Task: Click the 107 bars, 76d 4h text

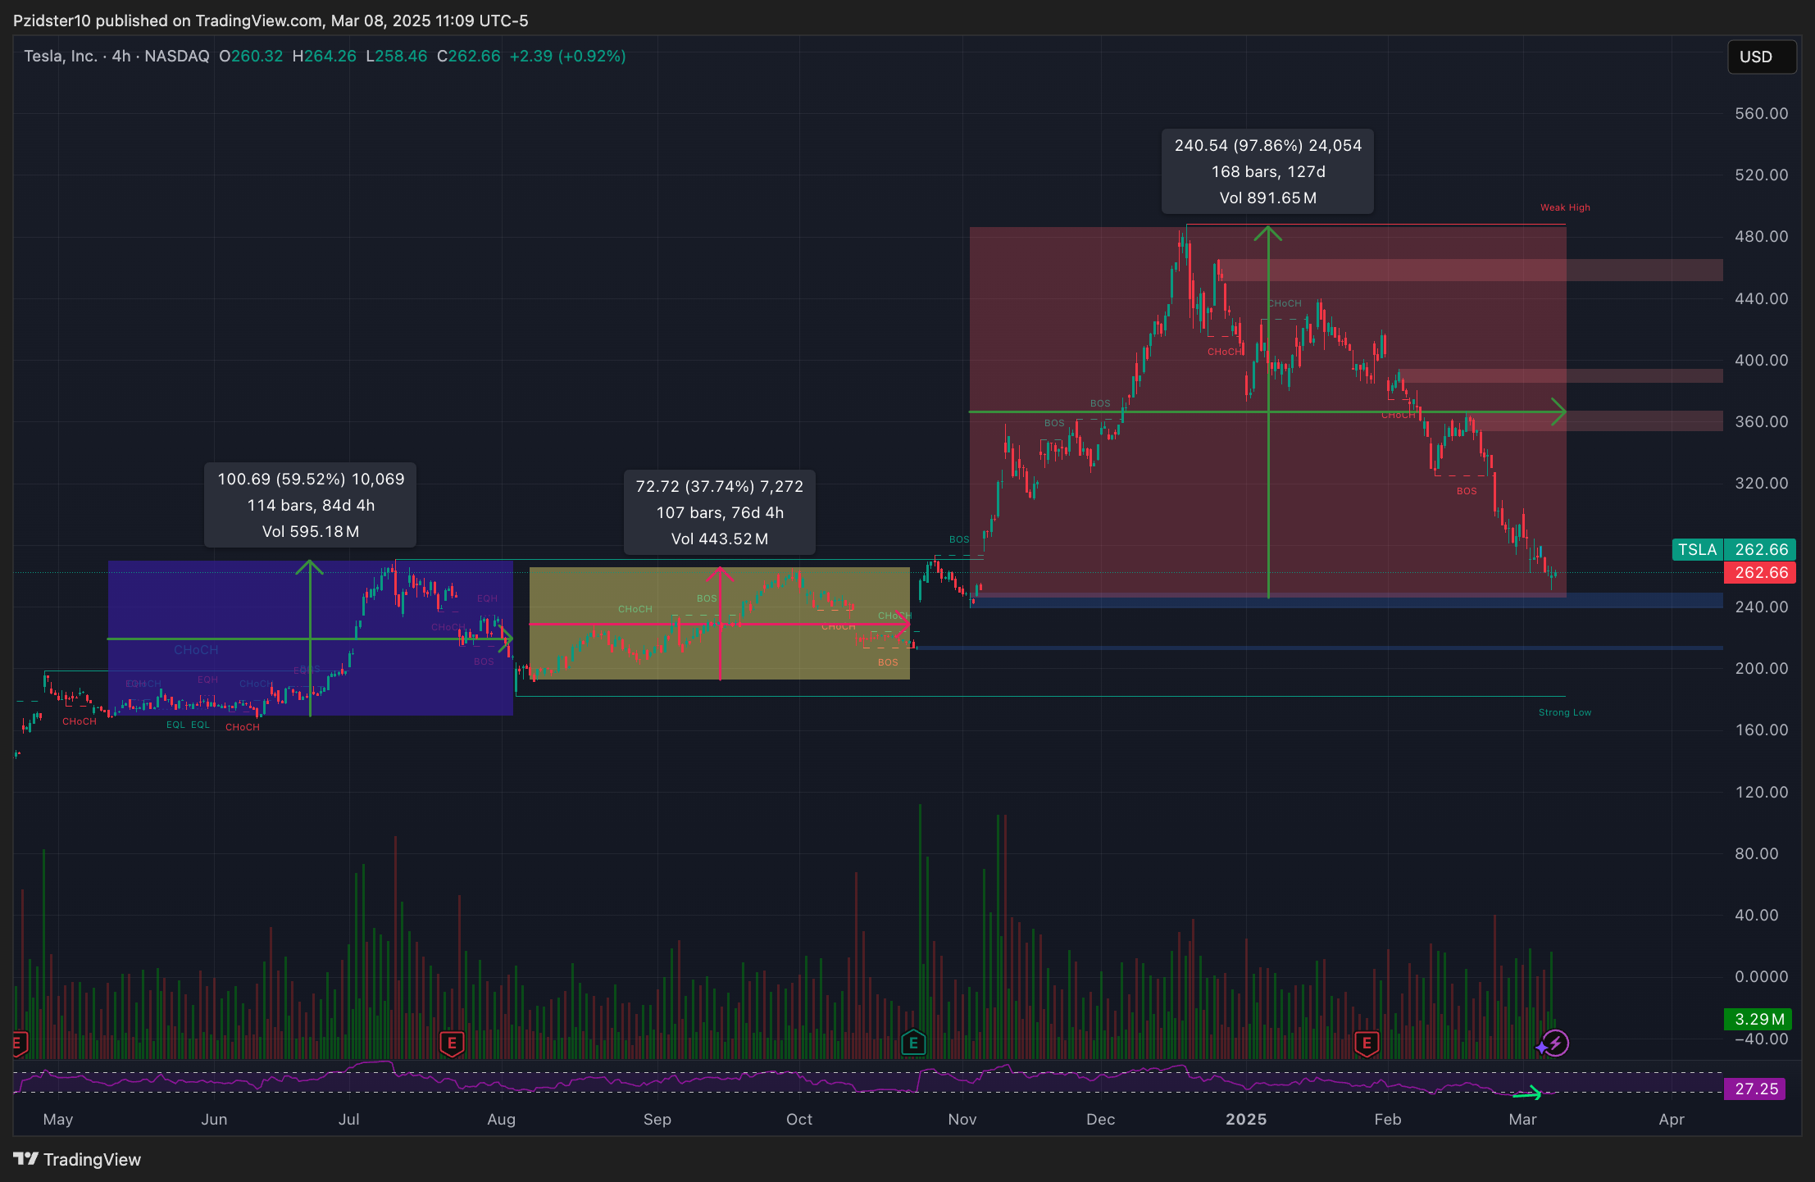Action: click(x=720, y=512)
